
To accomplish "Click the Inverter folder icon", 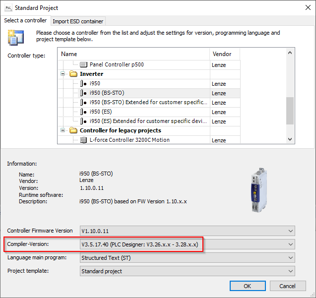I will tap(73, 74).
